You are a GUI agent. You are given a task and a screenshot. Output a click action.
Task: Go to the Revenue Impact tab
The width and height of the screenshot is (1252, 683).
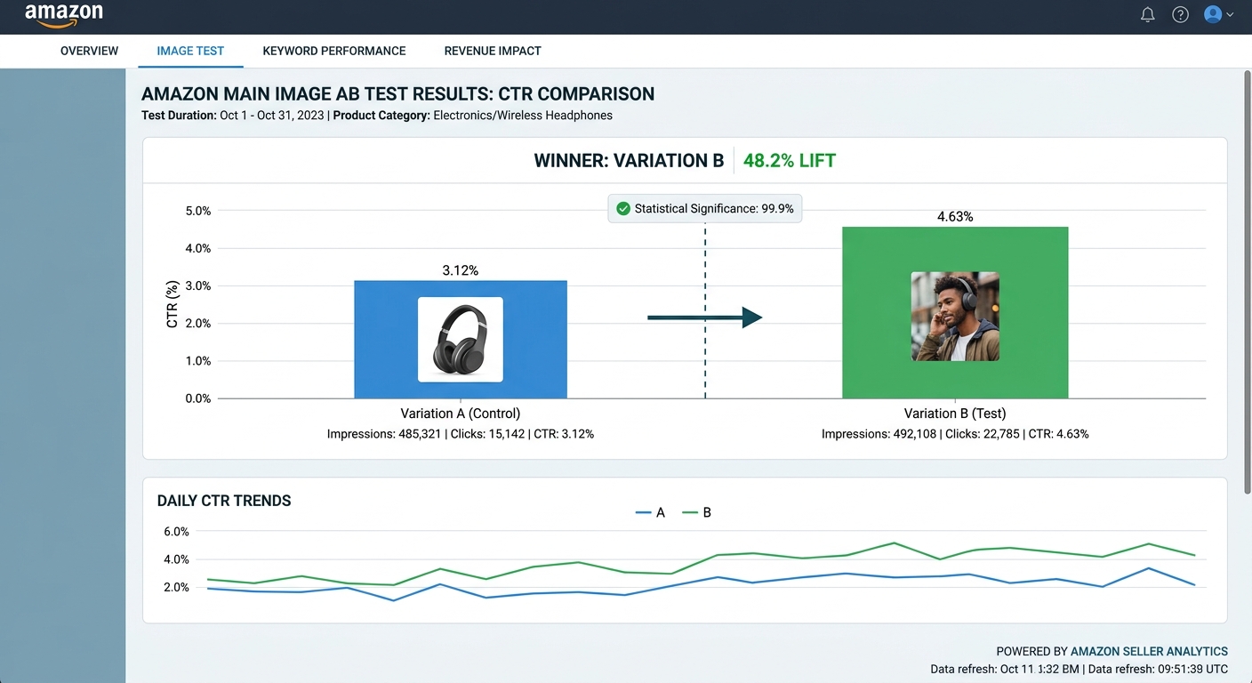(x=493, y=51)
